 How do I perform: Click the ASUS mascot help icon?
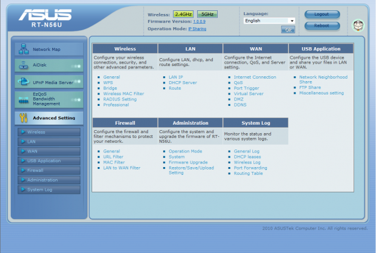point(358,25)
